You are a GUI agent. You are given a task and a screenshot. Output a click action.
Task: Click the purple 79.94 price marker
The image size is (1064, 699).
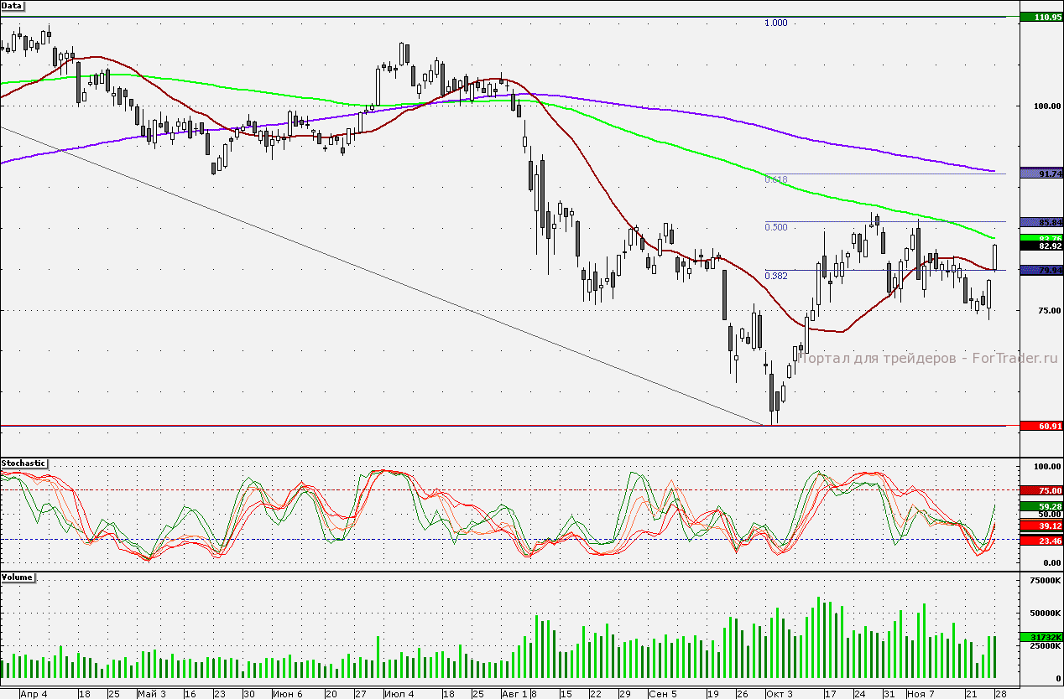tap(1041, 269)
